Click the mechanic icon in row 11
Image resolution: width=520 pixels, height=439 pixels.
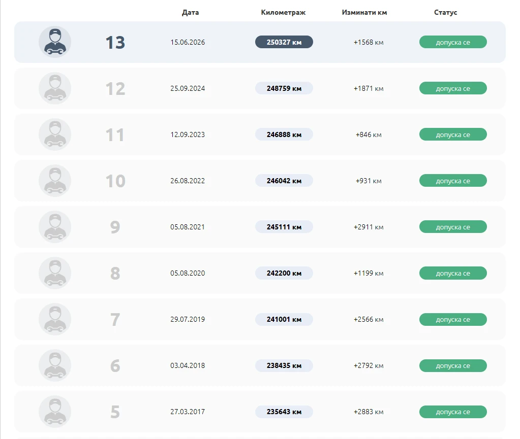[x=55, y=134]
